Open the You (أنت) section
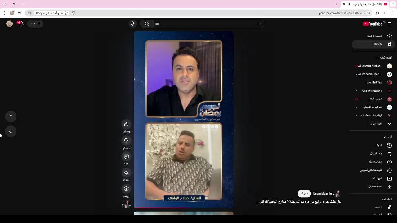Image resolution: width=397 pixels, height=223 pixels. 388,137
